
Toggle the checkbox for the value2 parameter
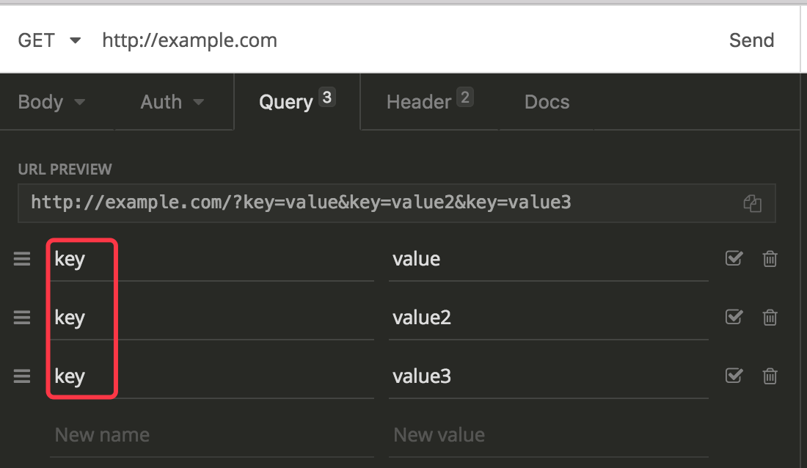click(734, 317)
